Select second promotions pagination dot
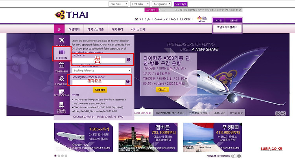This screenshot has height=159, width=295. [59, 155]
